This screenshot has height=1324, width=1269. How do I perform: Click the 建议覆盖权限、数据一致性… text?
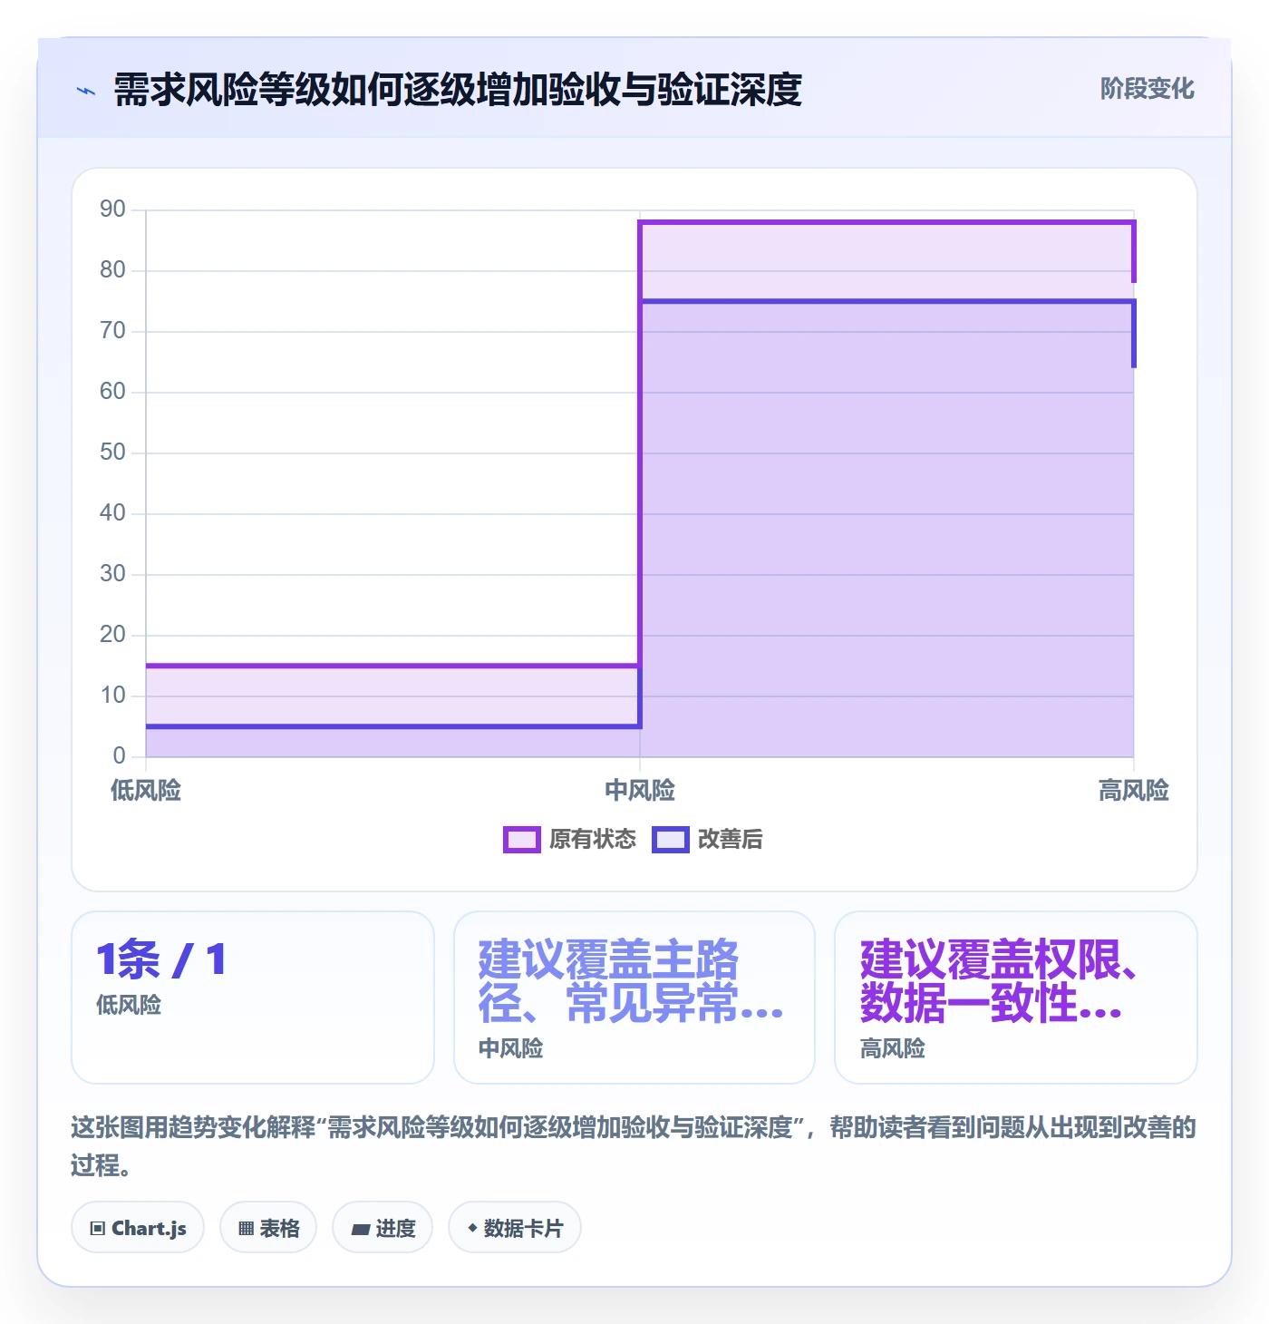[998, 981]
